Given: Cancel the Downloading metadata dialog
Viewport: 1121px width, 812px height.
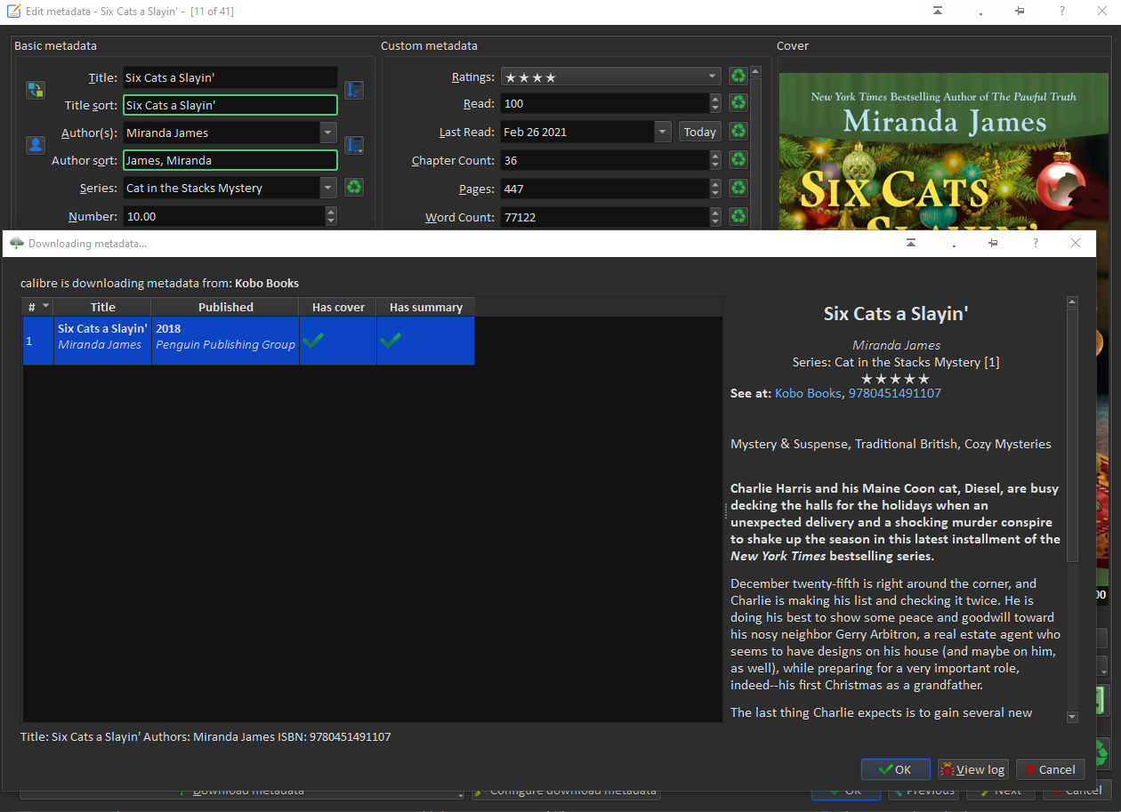Looking at the screenshot, I should [1050, 769].
